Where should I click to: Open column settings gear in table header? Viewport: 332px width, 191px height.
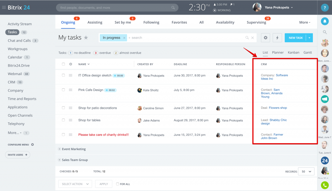(71, 64)
